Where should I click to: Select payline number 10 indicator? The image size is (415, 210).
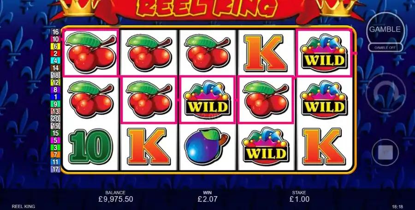(56, 39)
